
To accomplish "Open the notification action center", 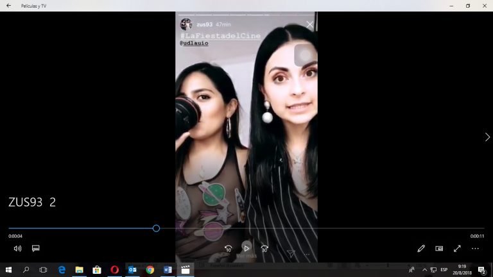I will [x=481, y=270].
